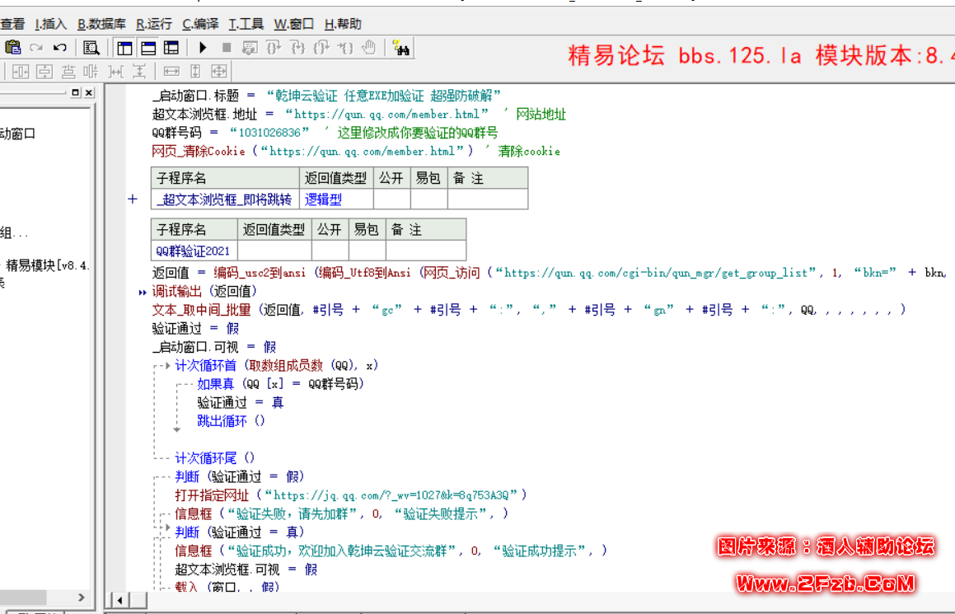
Task: Run the program with the Play toolbar icon
Action: [202, 48]
